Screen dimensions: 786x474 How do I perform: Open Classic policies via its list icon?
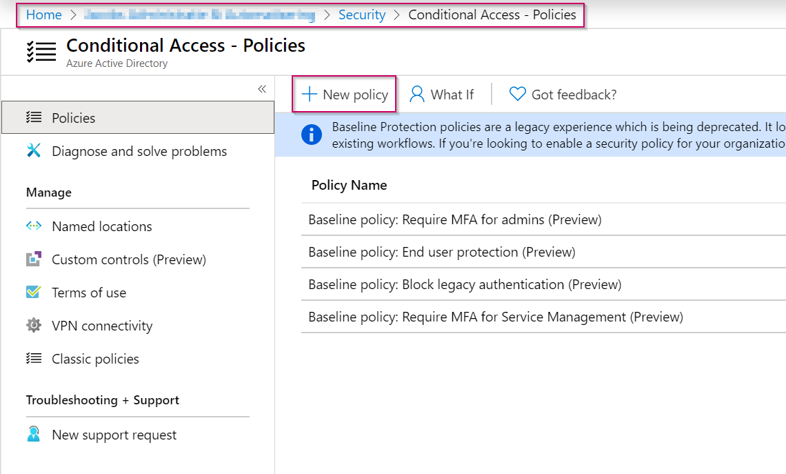(x=34, y=359)
